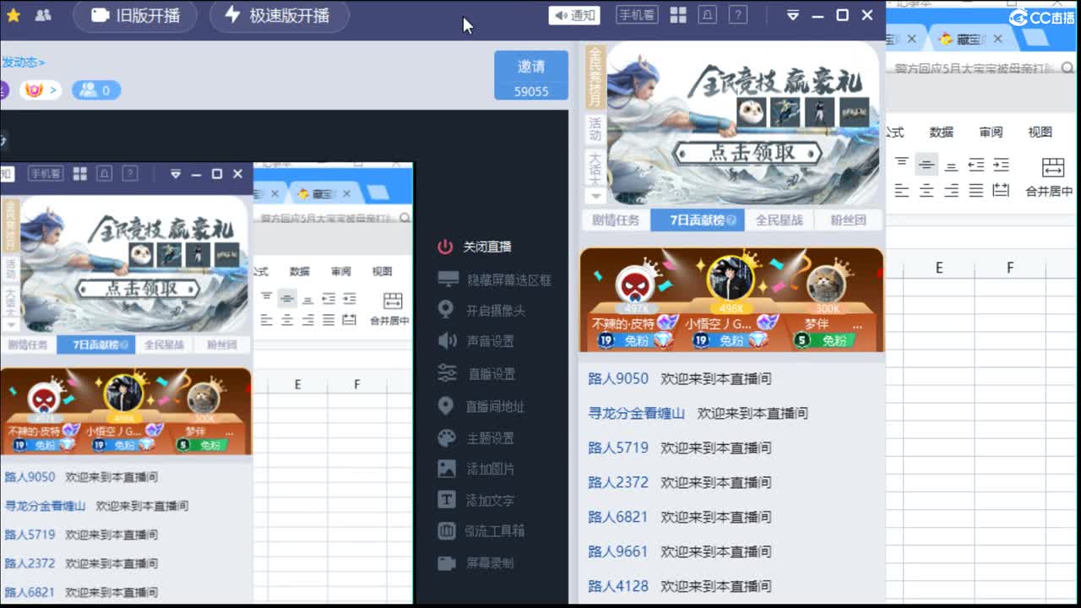The width and height of the screenshot is (1081, 608).
Task: Open 直播设置 stream settings
Action: (476, 373)
